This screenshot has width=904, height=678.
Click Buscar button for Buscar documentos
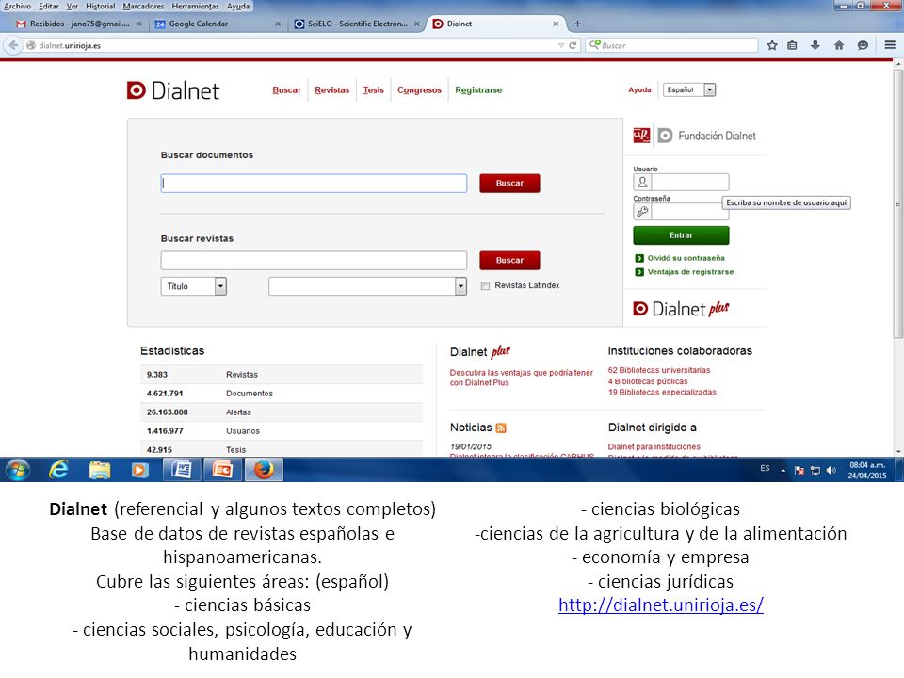tap(509, 183)
